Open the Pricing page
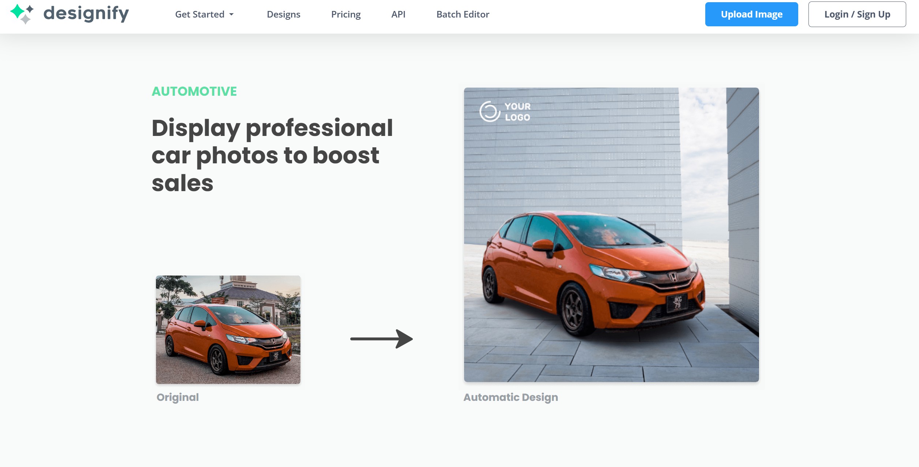The width and height of the screenshot is (919, 467). (346, 15)
